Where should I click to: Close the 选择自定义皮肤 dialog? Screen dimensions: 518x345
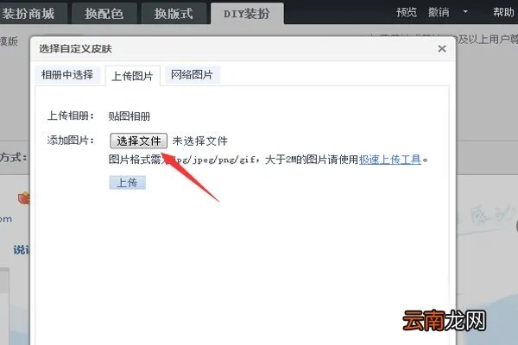[x=442, y=49]
